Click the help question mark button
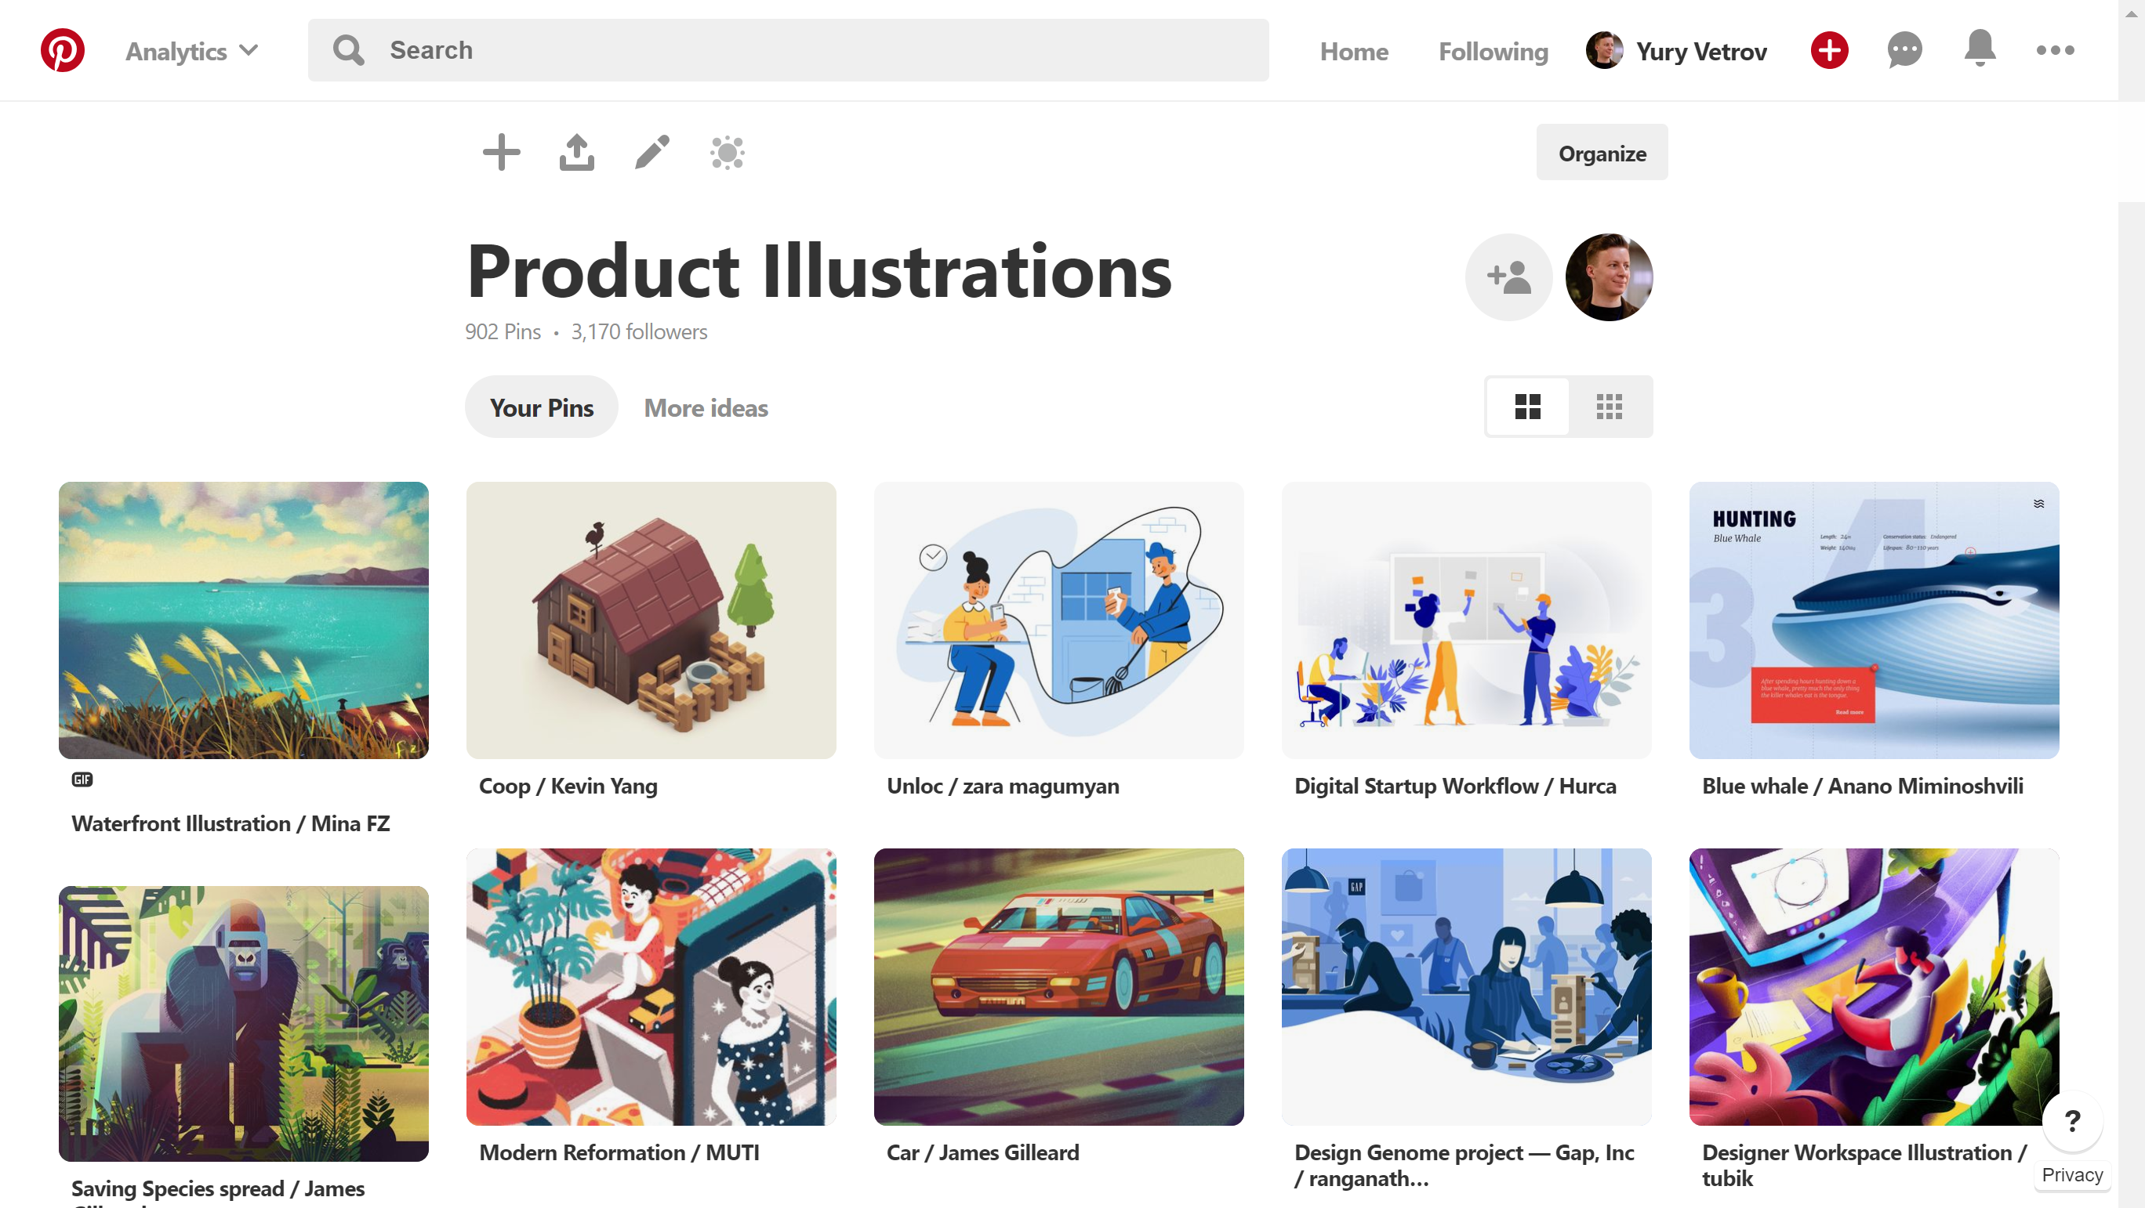The width and height of the screenshot is (2145, 1208). coord(2072,1119)
